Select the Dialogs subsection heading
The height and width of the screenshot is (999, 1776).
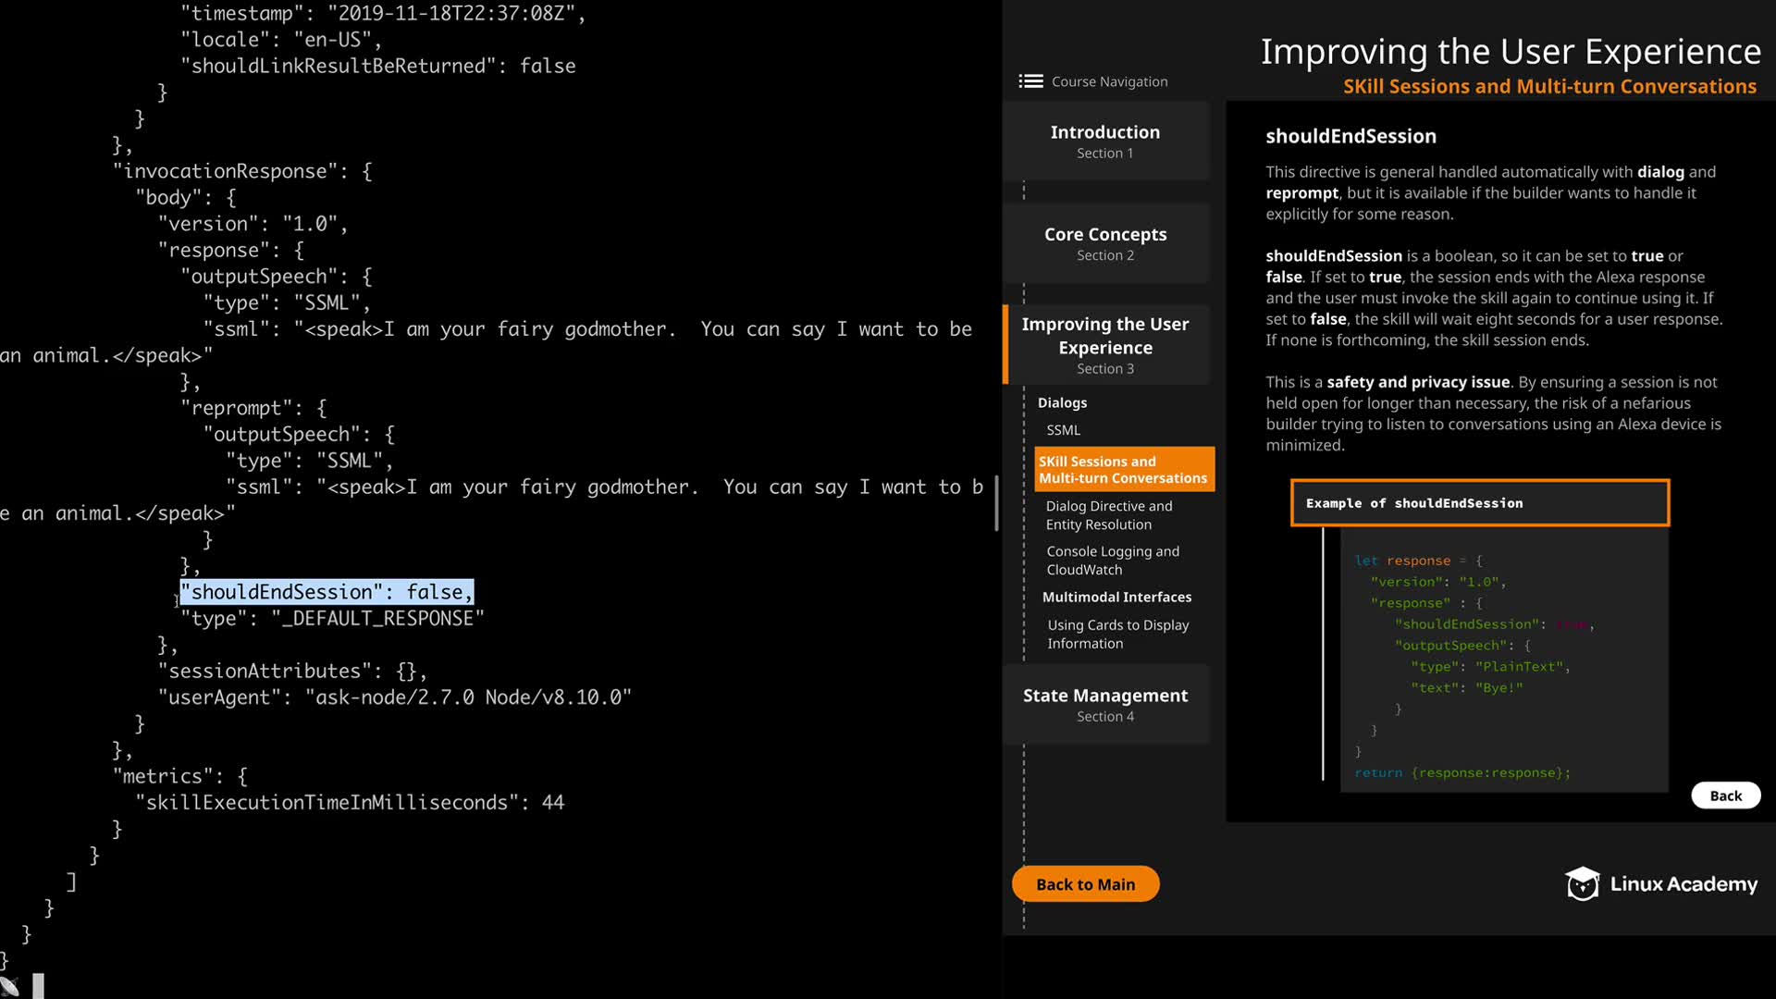1062,402
